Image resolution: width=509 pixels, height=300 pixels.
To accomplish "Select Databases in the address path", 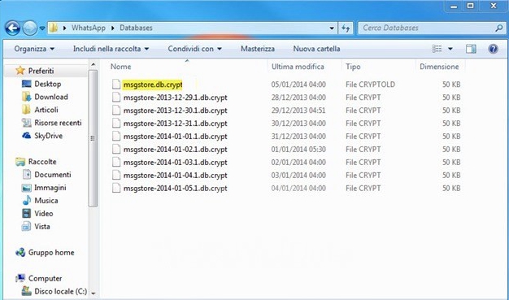I will [x=136, y=28].
